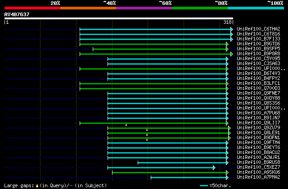Open hit UniRef100_C5XEZ7

pos(258,167)
